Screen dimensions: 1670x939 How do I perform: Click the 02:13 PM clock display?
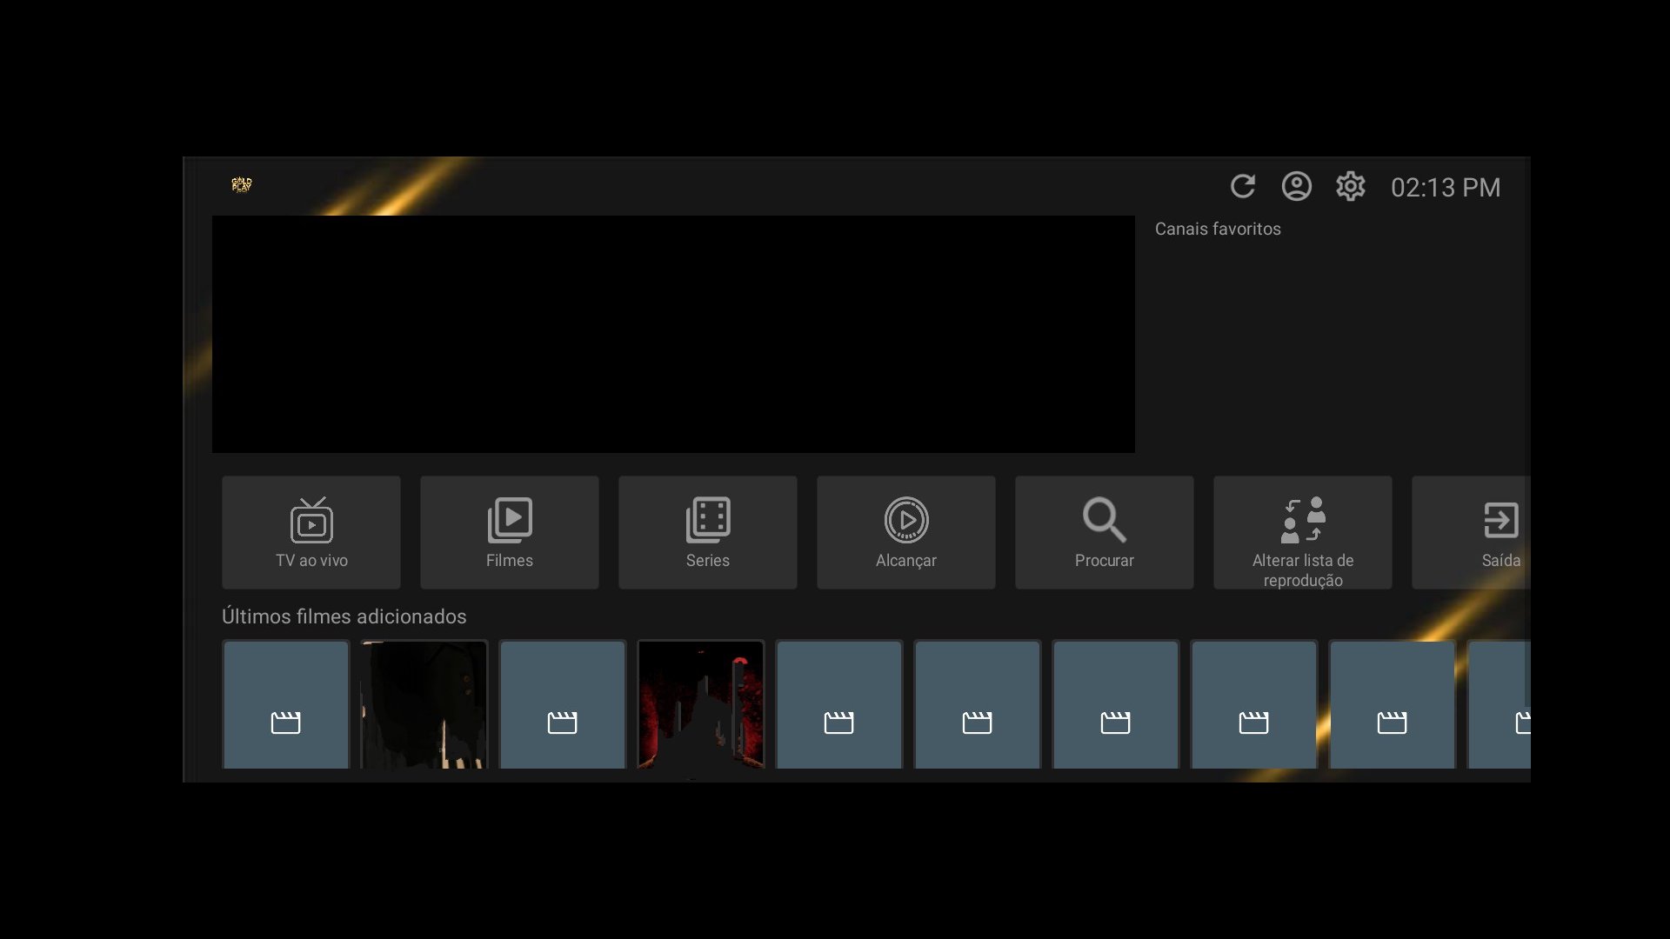1445,187
